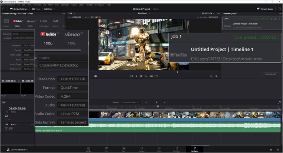
Task: Jump to last frame in viewer
Action: (x=151, y=76)
